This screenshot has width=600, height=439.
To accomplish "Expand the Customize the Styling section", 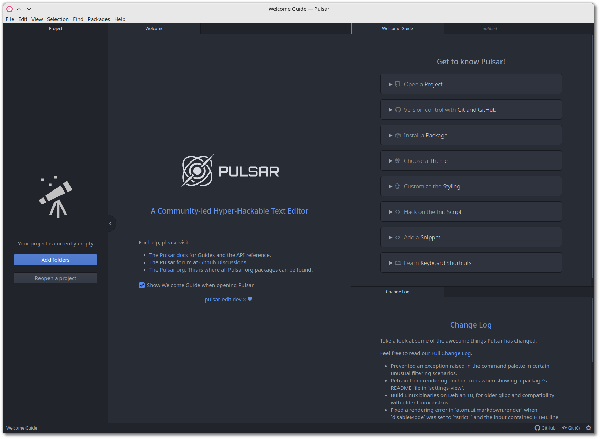I will pyautogui.click(x=471, y=186).
